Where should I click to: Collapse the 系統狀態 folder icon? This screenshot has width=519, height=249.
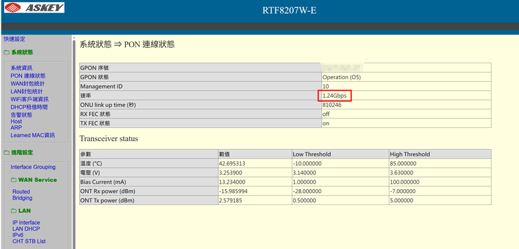click(x=7, y=53)
